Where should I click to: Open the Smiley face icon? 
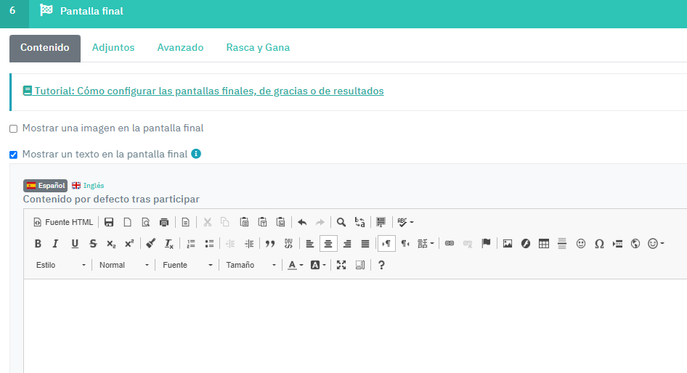coord(580,243)
